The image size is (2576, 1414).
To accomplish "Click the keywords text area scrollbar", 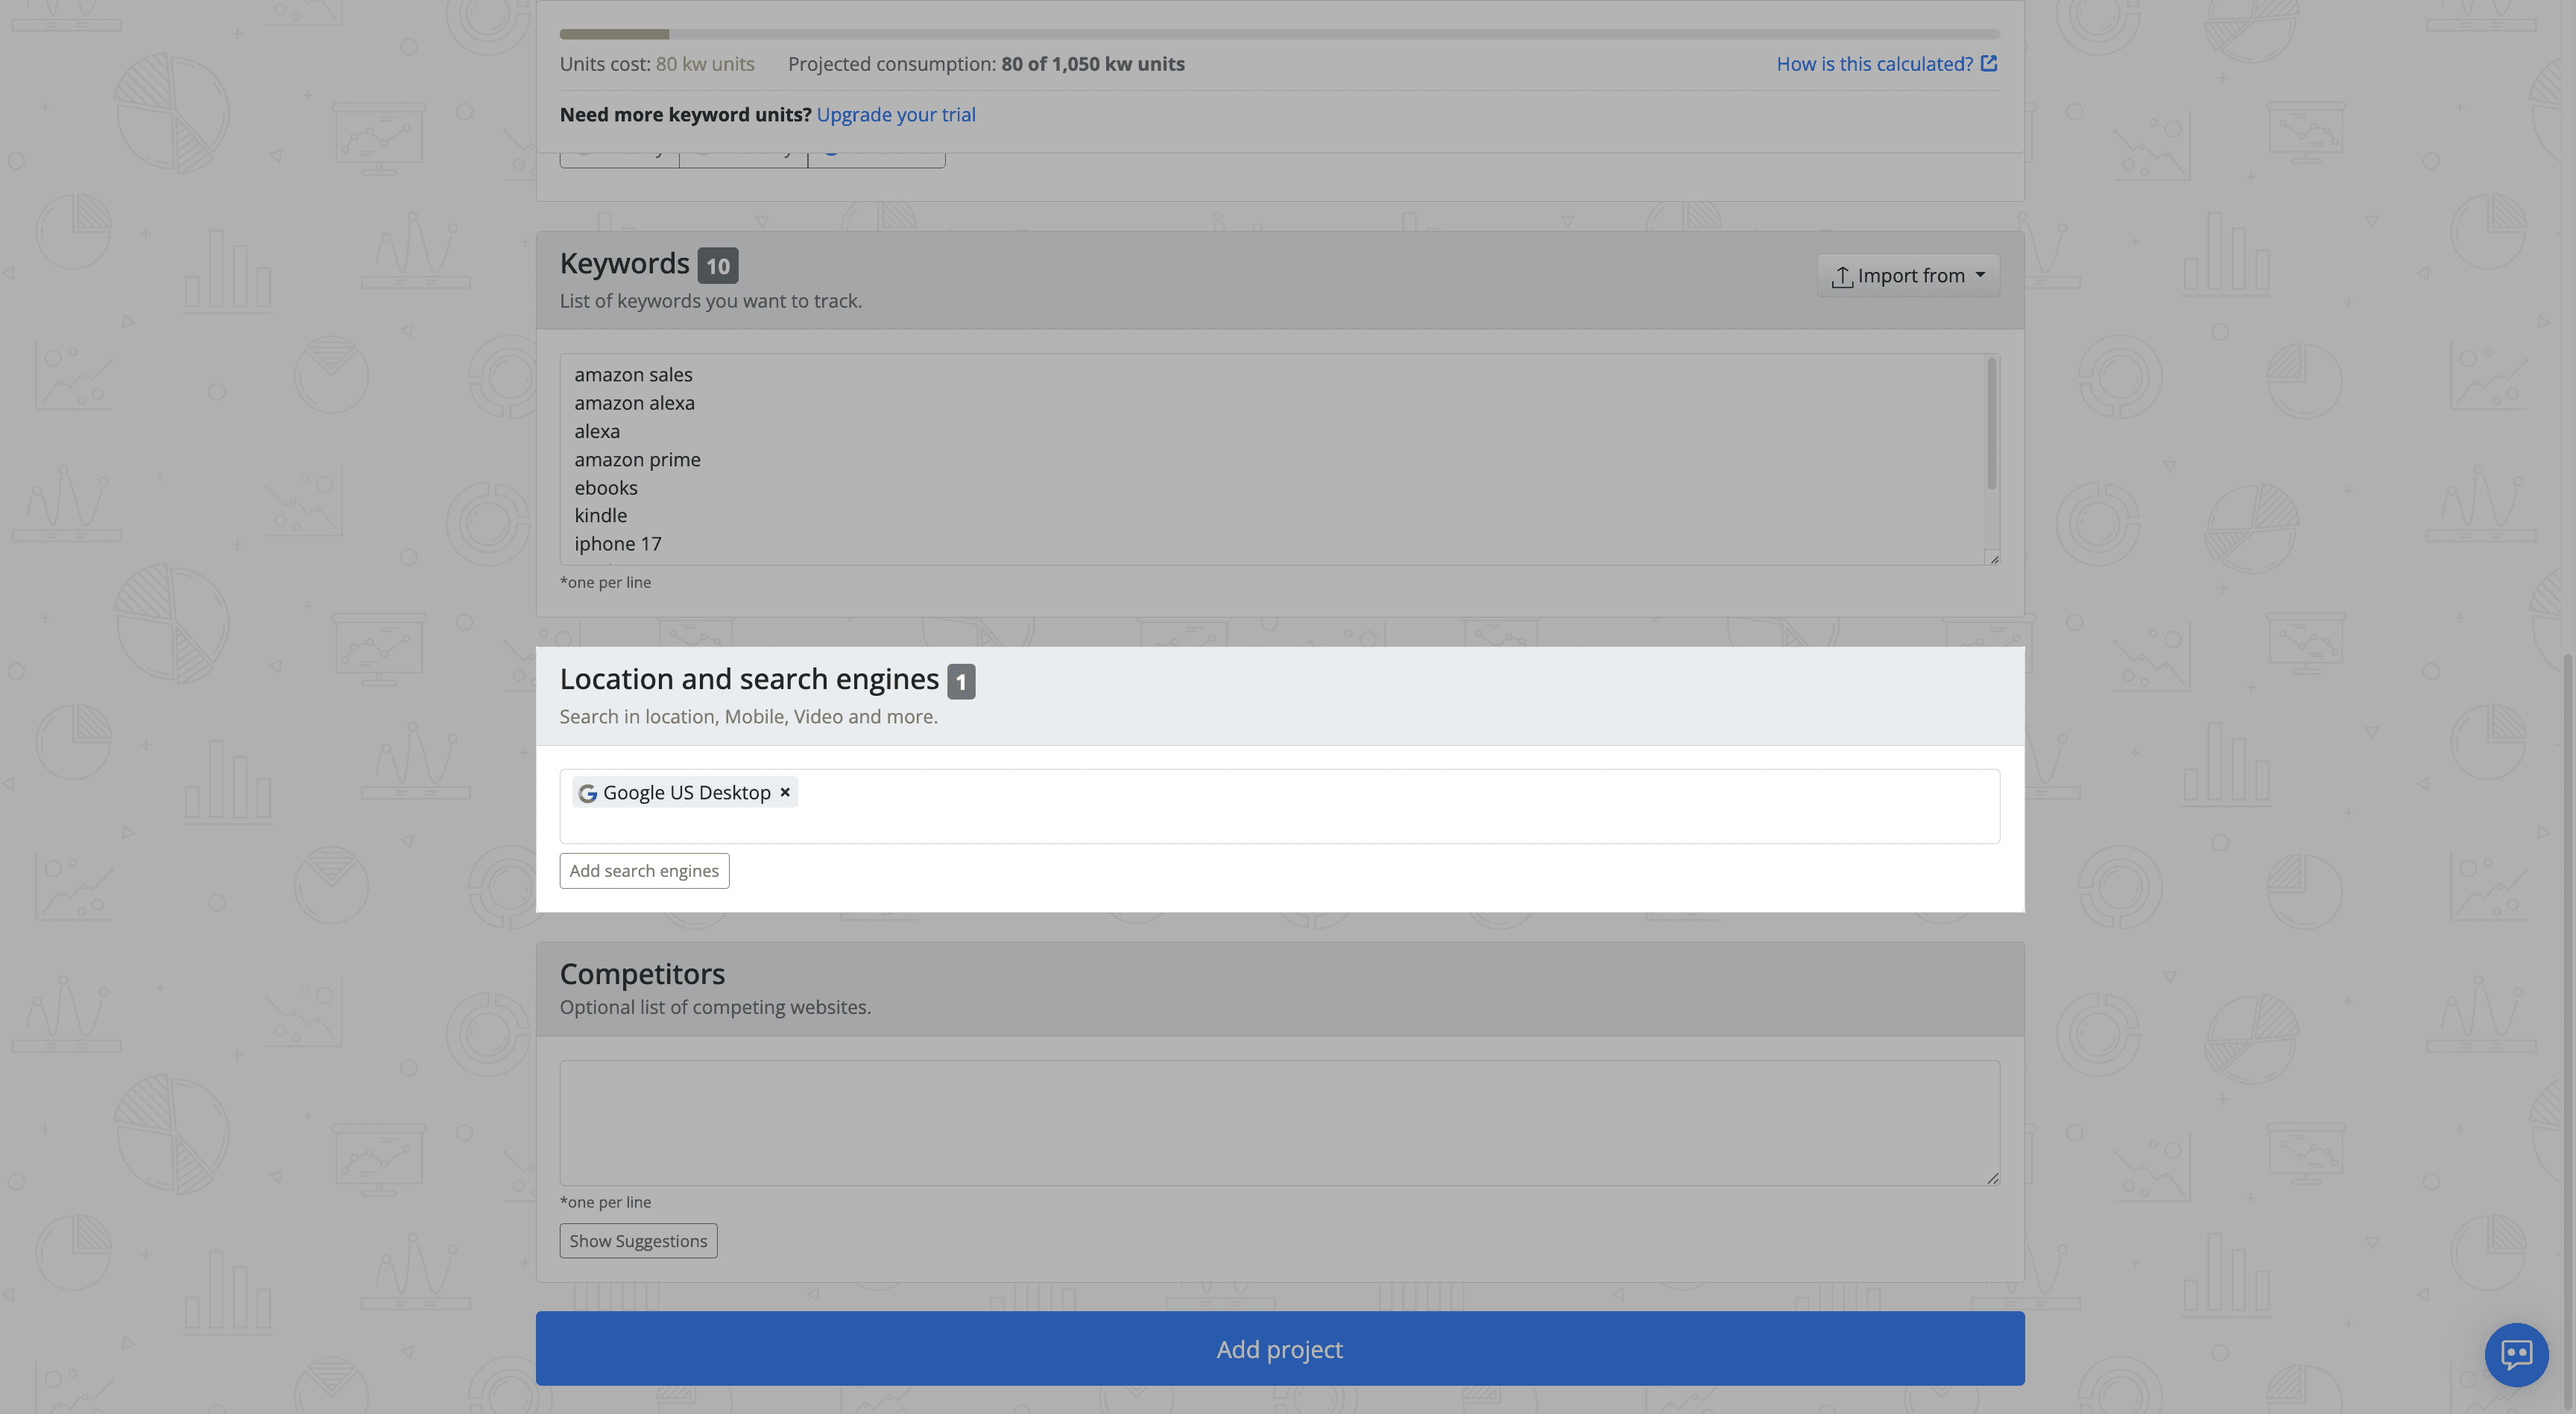I will pos(1991,424).
